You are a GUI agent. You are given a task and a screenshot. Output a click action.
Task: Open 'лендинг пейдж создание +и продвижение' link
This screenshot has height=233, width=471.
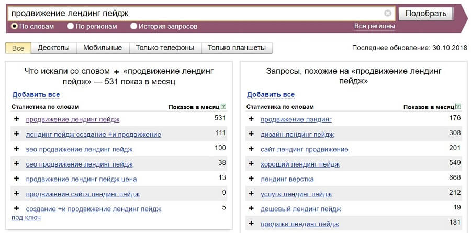[94, 135]
